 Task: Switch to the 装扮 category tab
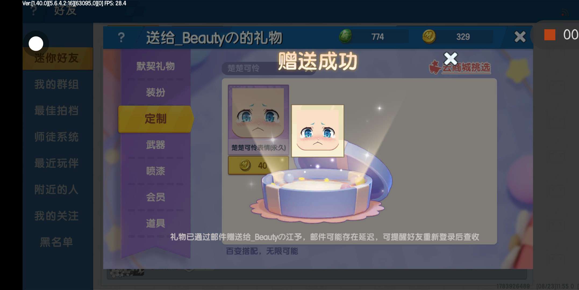pyautogui.click(x=156, y=92)
